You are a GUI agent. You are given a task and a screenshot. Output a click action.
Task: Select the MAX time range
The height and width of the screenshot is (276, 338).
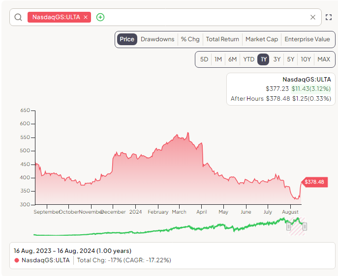coord(324,59)
